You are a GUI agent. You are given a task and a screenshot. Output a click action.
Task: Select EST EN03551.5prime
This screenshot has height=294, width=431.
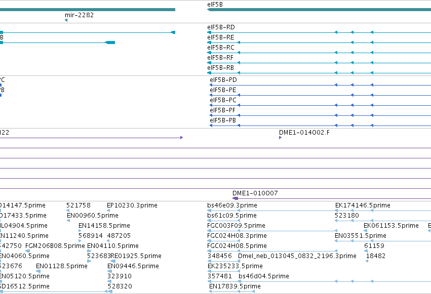361,236
